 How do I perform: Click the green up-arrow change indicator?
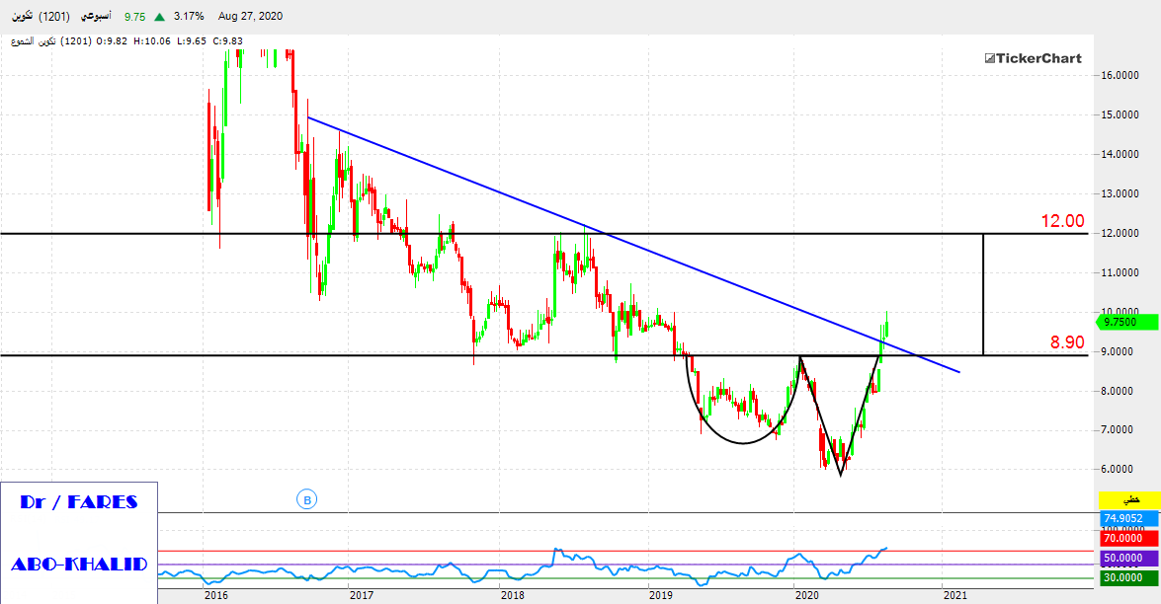click(159, 16)
